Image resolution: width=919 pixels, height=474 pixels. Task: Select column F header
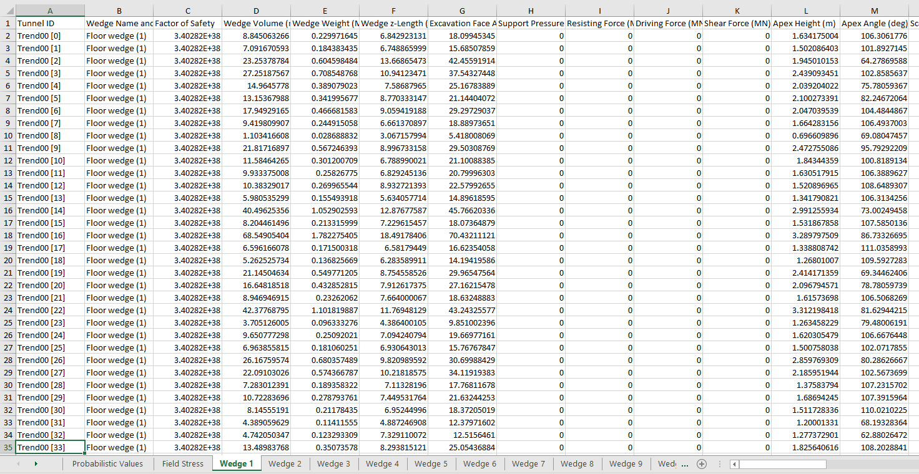tap(393, 11)
